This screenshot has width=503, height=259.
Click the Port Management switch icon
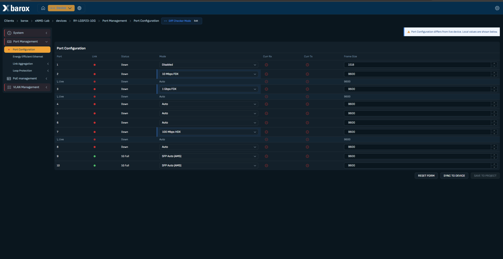[x=9, y=42]
